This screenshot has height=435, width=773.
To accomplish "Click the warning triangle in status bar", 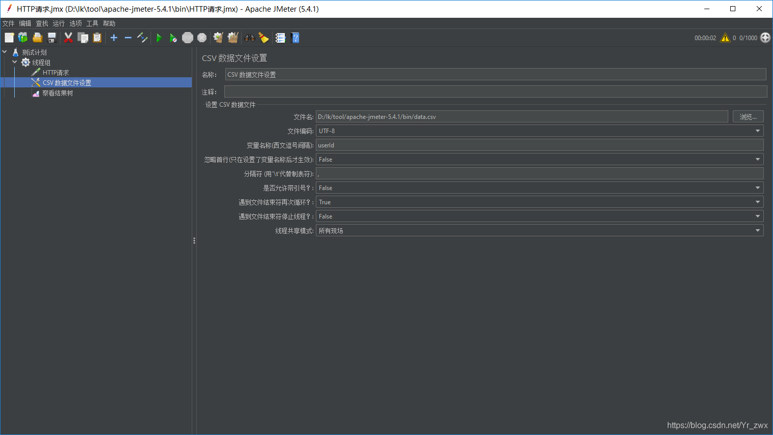I will pos(725,37).
